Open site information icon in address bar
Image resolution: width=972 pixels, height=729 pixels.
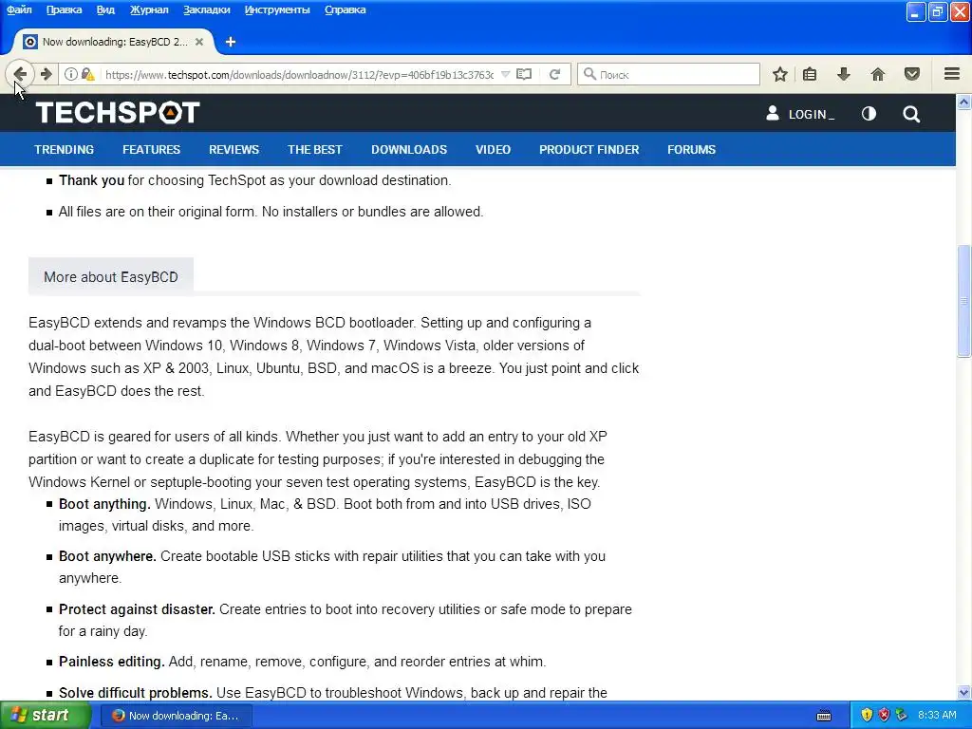pos(70,74)
